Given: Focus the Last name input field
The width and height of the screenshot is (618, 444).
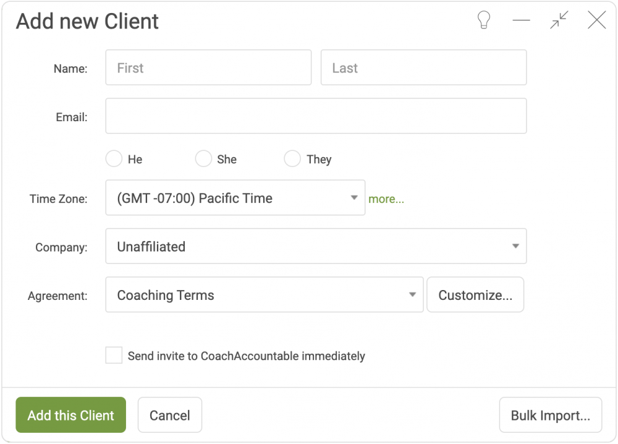Looking at the screenshot, I should [424, 67].
